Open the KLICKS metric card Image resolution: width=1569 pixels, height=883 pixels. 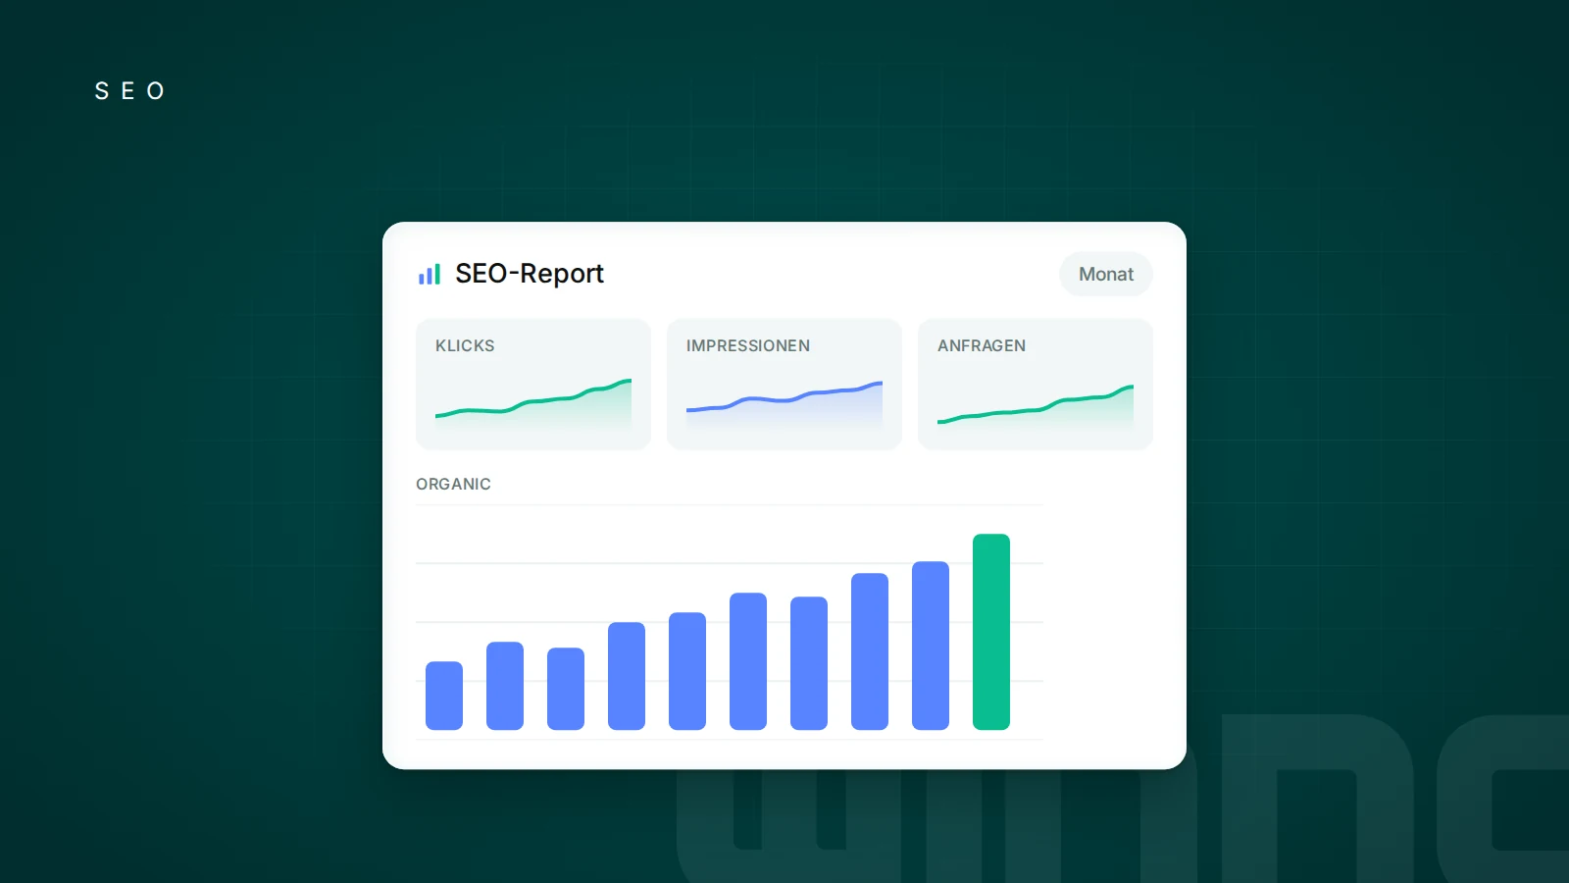[x=533, y=384]
